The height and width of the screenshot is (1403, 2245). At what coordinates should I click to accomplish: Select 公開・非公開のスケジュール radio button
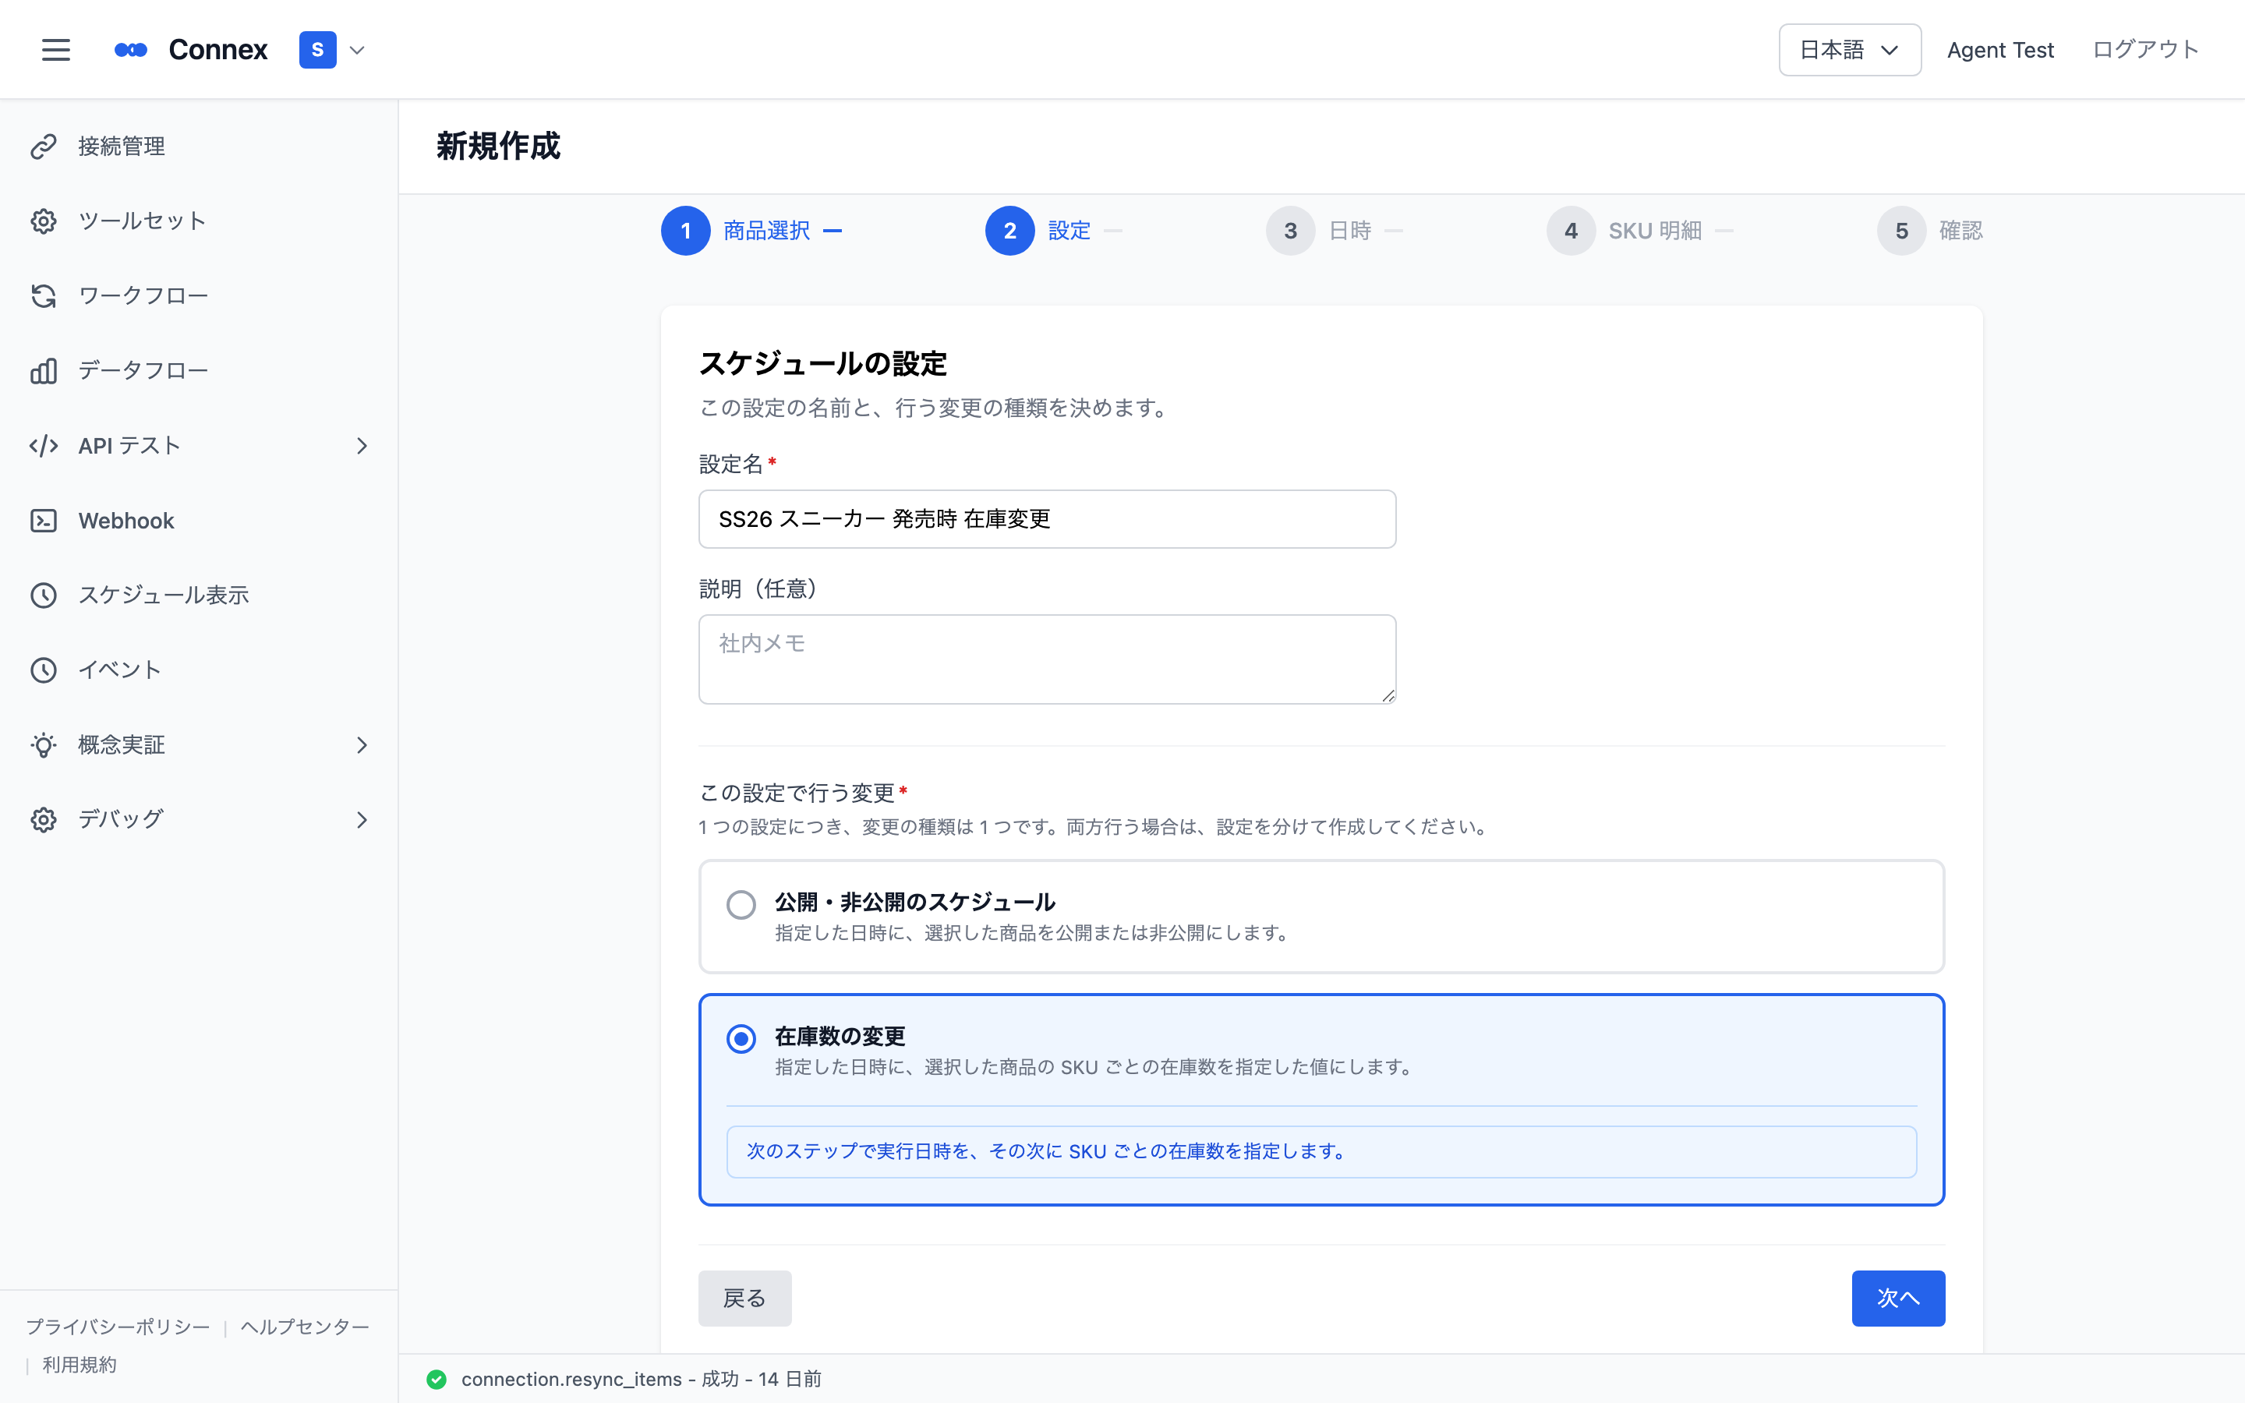pos(741,905)
